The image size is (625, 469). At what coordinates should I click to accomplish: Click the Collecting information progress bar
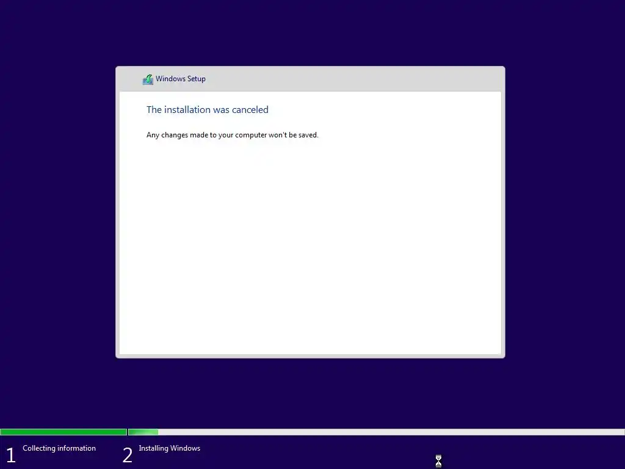click(x=63, y=432)
